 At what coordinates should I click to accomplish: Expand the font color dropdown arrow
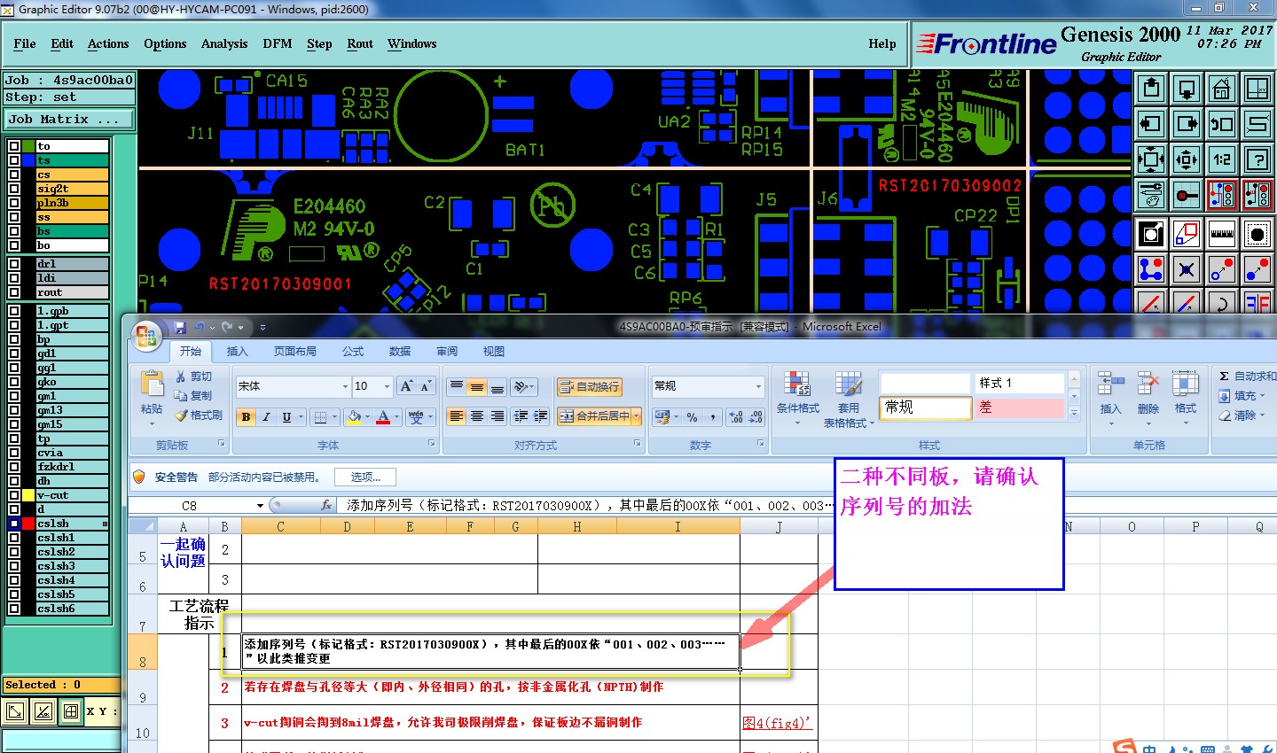click(396, 416)
